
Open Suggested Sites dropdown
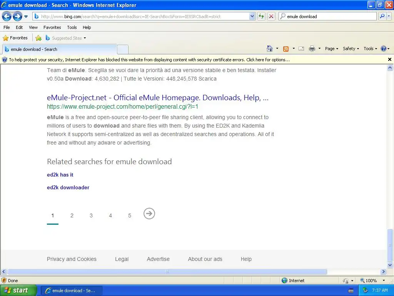(65, 38)
